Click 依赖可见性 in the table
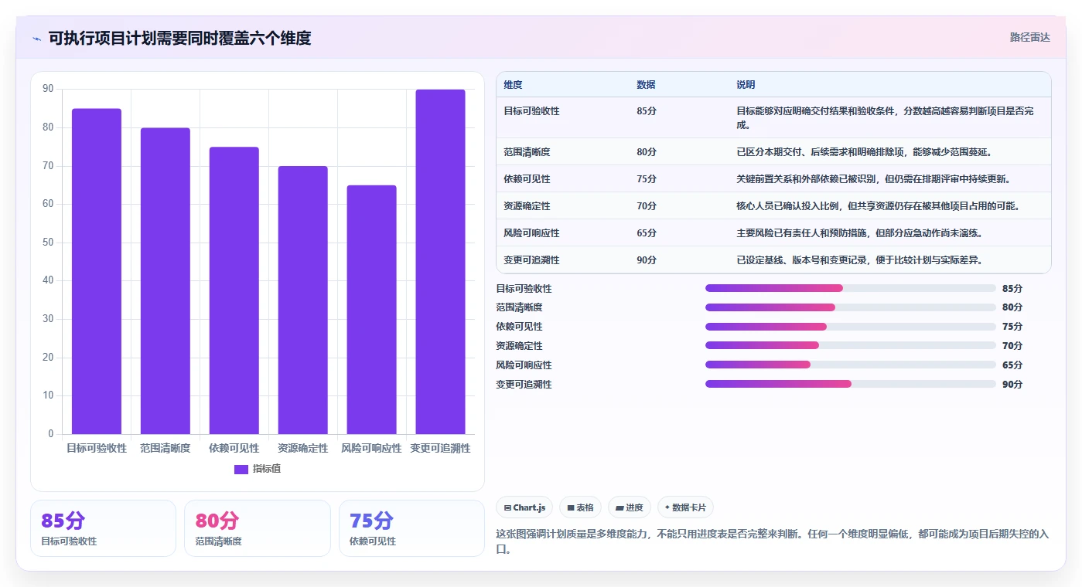Image resolution: width=1082 pixels, height=587 pixels. point(527,179)
